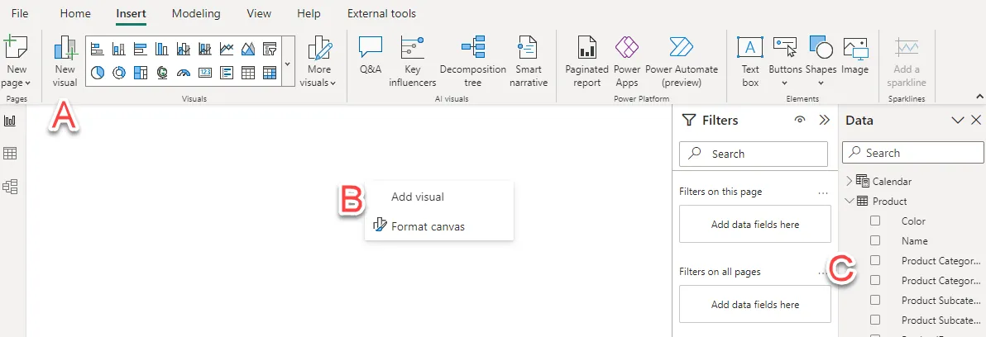986x337 pixels.
Task: Click the Data pane Search box
Action: 913,153
